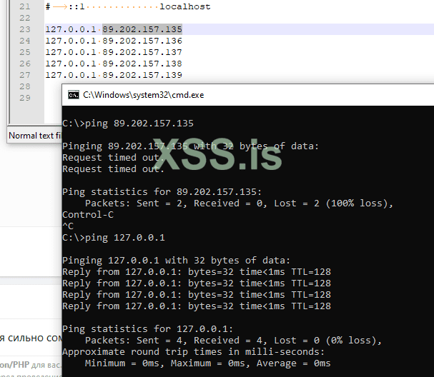Image resolution: width=434 pixels, height=377 pixels.
Task: Click line number 22 in editor margin
Action: click(25, 18)
